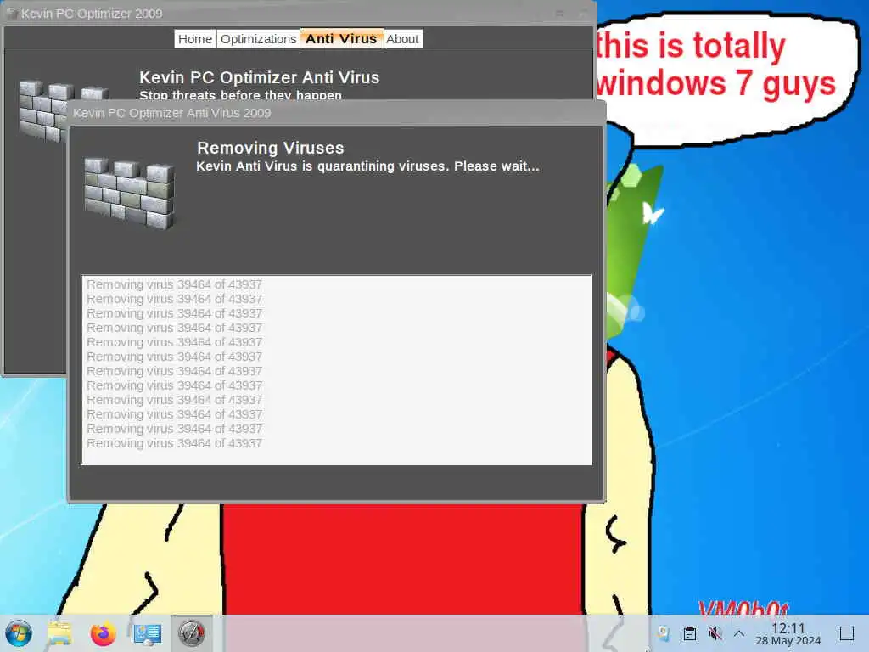869x652 pixels.
Task: Unmute audio via the muted speaker tray icon
Action: pos(715,633)
